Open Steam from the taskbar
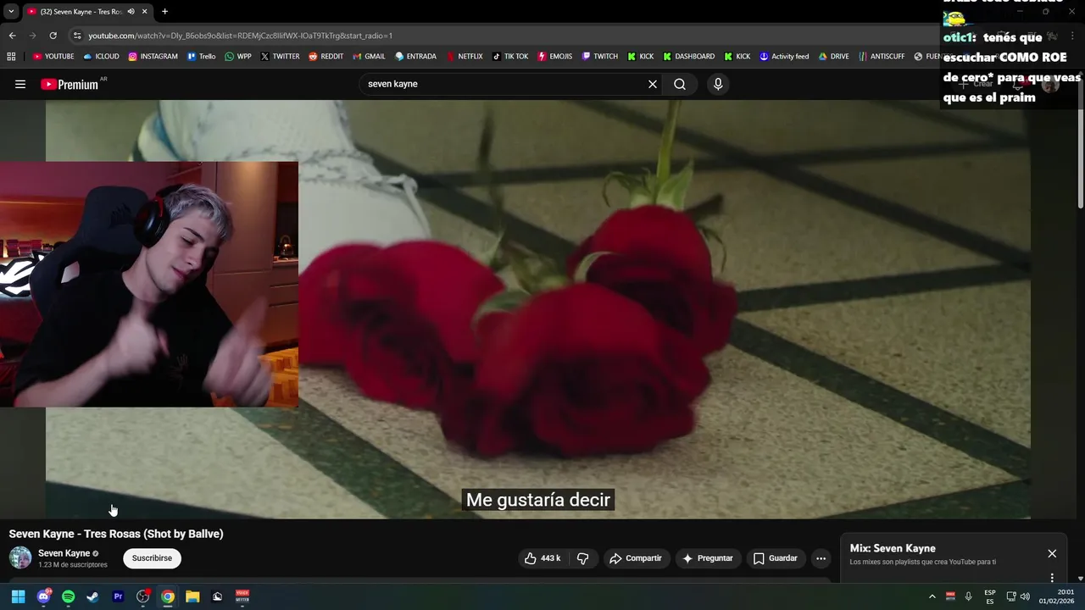Viewport: 1085px width, 610px height. pos(93,596)
